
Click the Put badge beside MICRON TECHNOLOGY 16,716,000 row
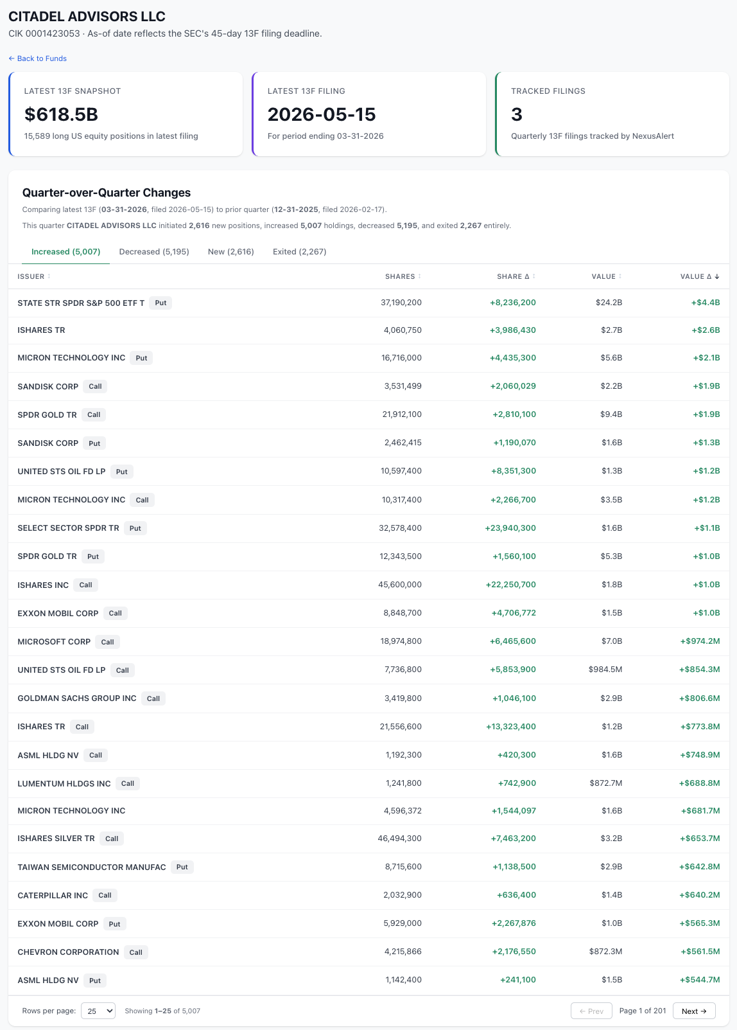[141, 358]
